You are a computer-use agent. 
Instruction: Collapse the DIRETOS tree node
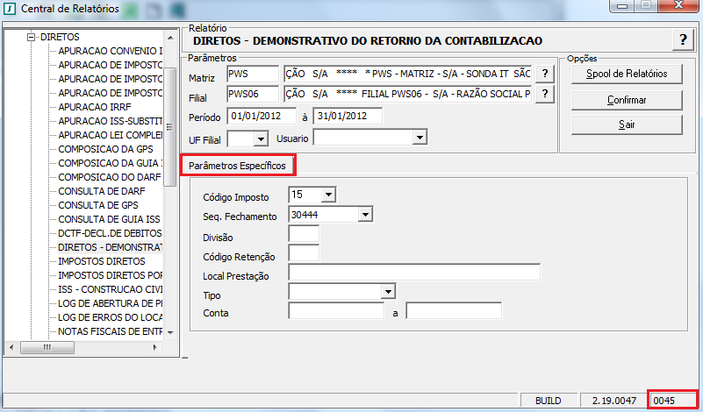[32, 38]
